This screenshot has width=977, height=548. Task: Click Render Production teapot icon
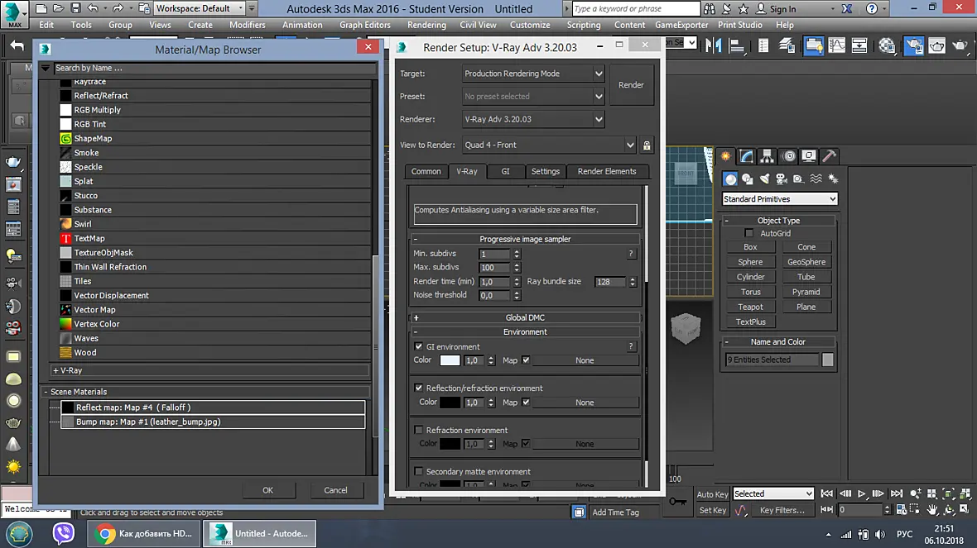click(960, 45)
